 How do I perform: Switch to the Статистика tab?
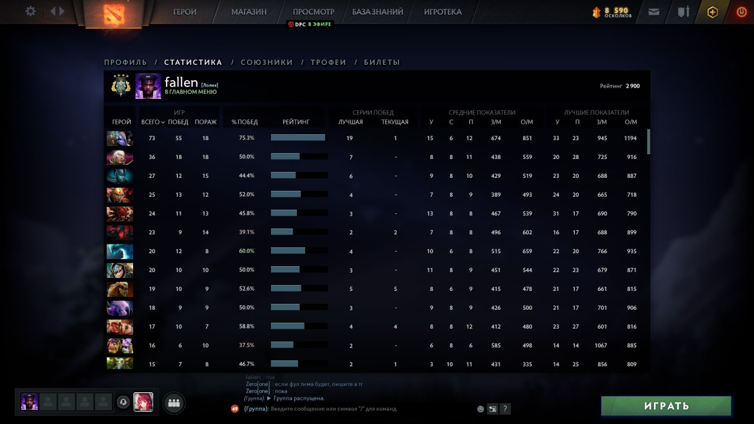pyautogui.click(x=193, y=62)
